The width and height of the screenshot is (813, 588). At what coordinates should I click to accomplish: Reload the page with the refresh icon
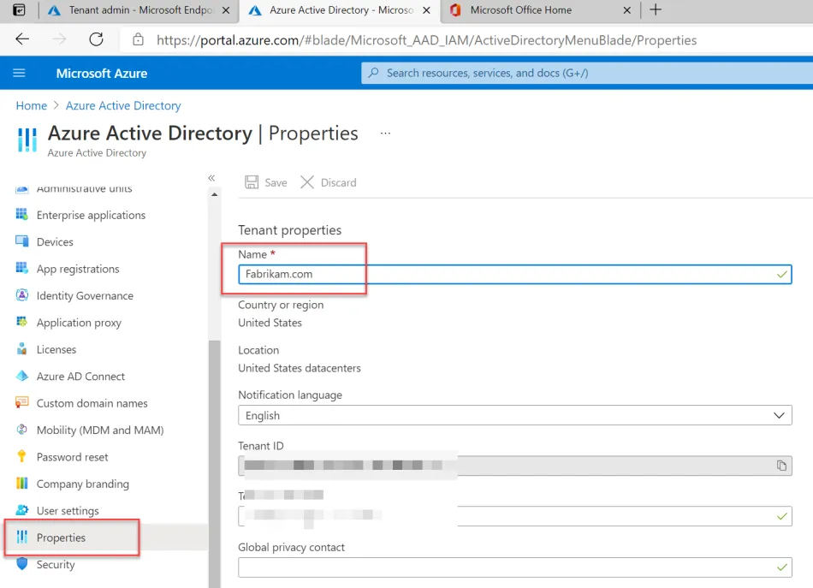pos(96,39)
